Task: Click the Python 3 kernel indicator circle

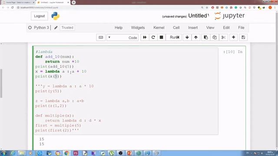Action: (30, 28)
